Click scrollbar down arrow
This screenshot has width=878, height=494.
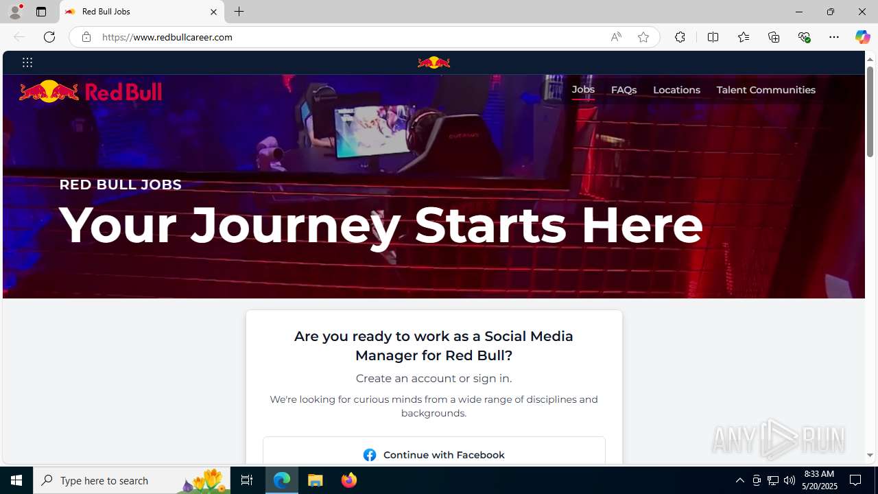pyautogui.click(x=870, y=456)
